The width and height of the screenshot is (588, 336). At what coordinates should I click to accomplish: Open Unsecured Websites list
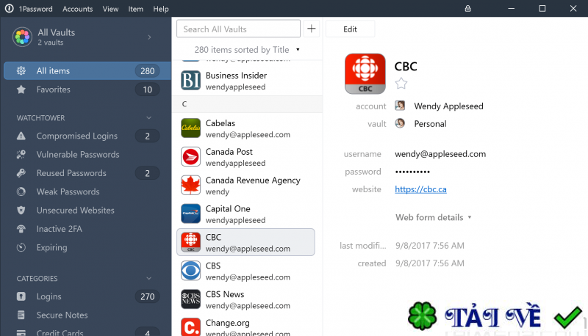coord(87,211)
